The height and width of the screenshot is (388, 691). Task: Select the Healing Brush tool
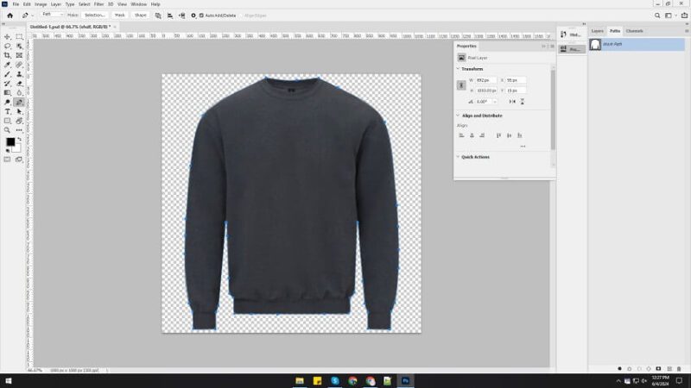click(x=19, y=65)
